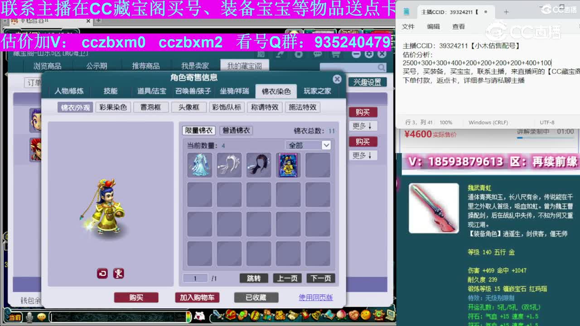The height and width of the screenshot is (326, 580).
Task: Open the 我是卖家 tab
Action: pyautogui.click(x=195, y=66)
